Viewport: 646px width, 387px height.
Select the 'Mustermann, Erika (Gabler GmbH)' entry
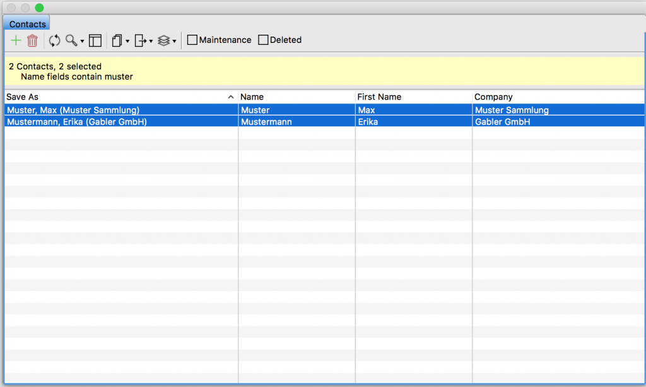coord(121,122)
